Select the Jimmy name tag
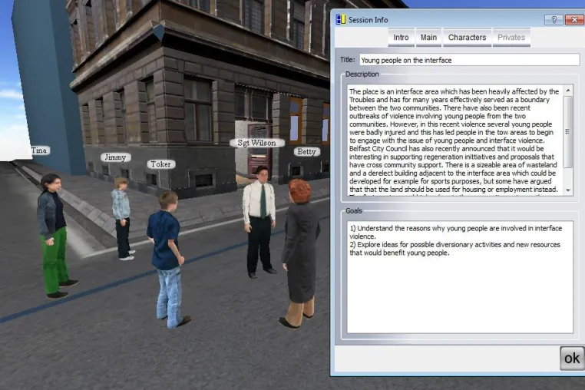Viewport: 585px width, 390px height. pyautogui.click(x=115, y=157)
